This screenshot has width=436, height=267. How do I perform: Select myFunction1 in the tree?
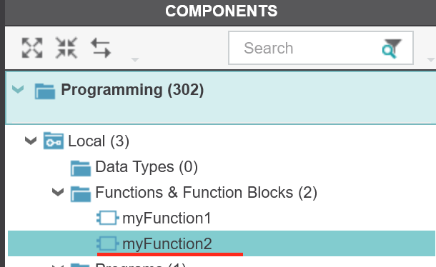coord(167,218)
